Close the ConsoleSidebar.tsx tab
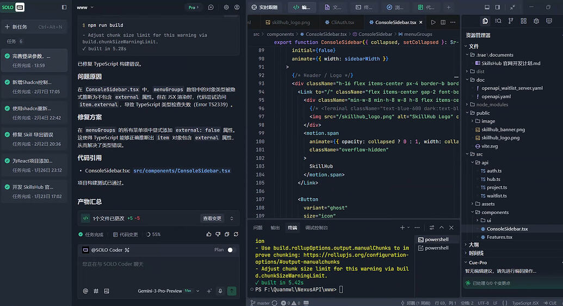563x306 pixels. [x=421, y=22]
